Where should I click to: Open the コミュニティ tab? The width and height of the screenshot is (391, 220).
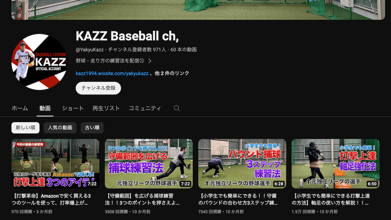[x=145, y=108]
